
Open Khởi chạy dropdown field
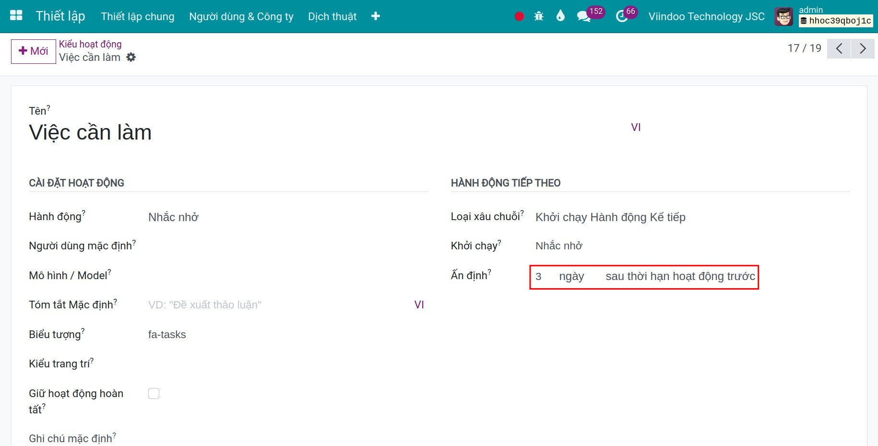click(692, 246)
